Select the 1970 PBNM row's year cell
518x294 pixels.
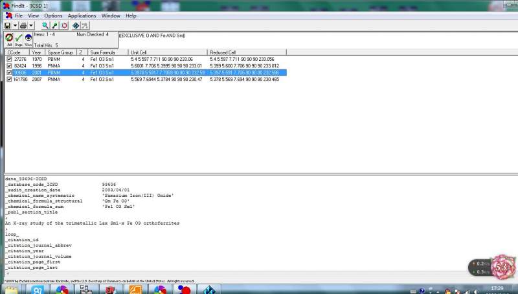click(x=37, y=59)
